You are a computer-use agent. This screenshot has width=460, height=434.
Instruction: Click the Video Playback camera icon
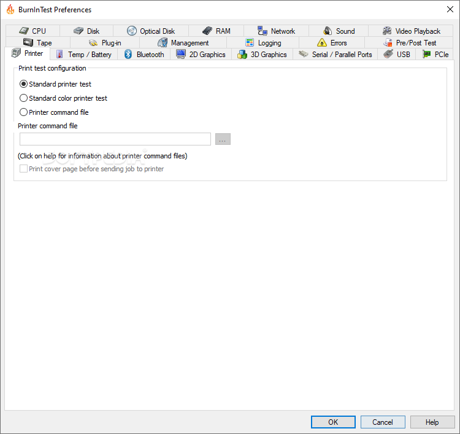pyautogui.click(x=387, y=31)
